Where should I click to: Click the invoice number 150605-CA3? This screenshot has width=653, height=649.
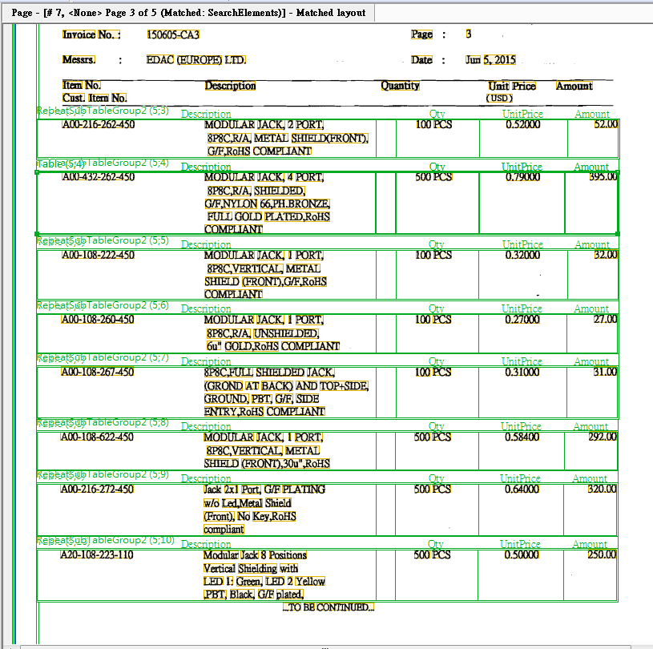tap(173, 34)
